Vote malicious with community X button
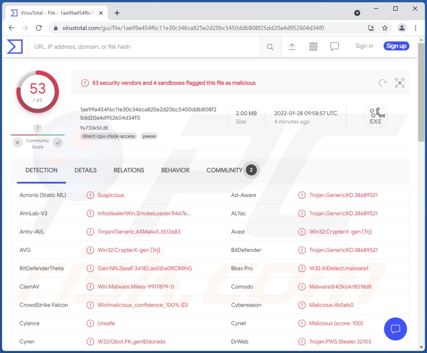Viewport: 427px width, 353px height. pos(18,143)
